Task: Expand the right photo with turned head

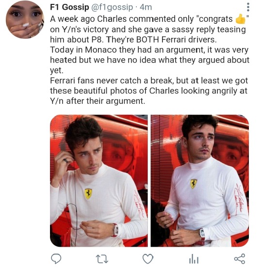Action: (x=200, y=181)
